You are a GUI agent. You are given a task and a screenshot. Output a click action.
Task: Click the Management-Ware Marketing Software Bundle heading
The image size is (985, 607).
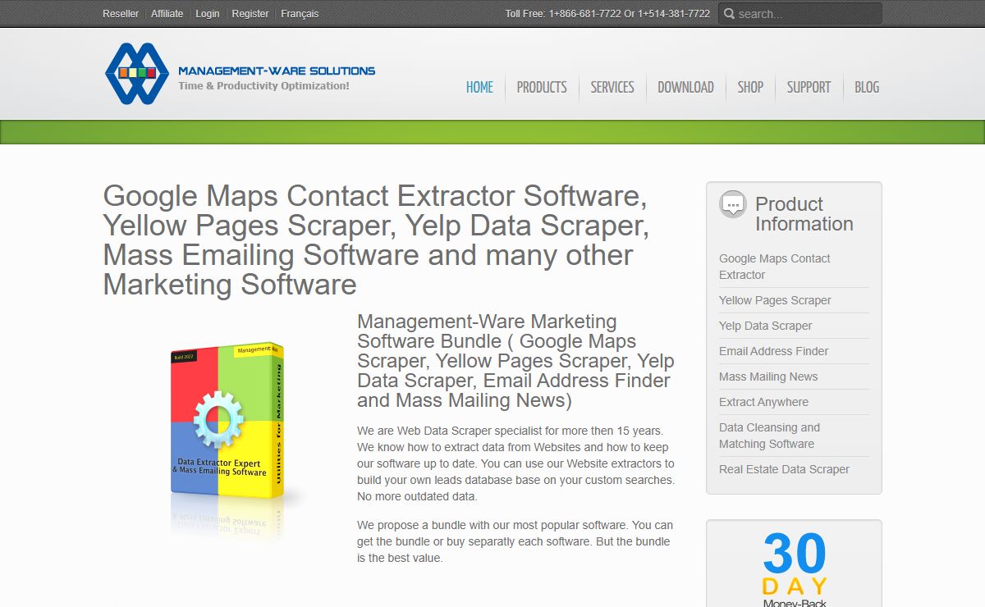515,361
